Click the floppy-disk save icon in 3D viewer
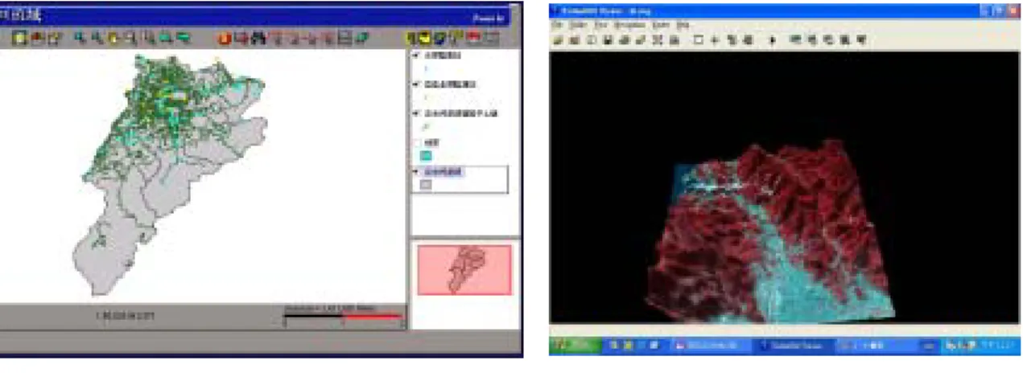This screenshot has height=381, width=1023. (608, 39)
